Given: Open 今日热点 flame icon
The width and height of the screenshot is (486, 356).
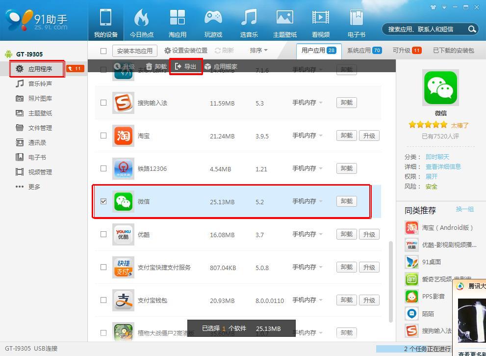Looking at the screenshot, I should pos(142,24).
